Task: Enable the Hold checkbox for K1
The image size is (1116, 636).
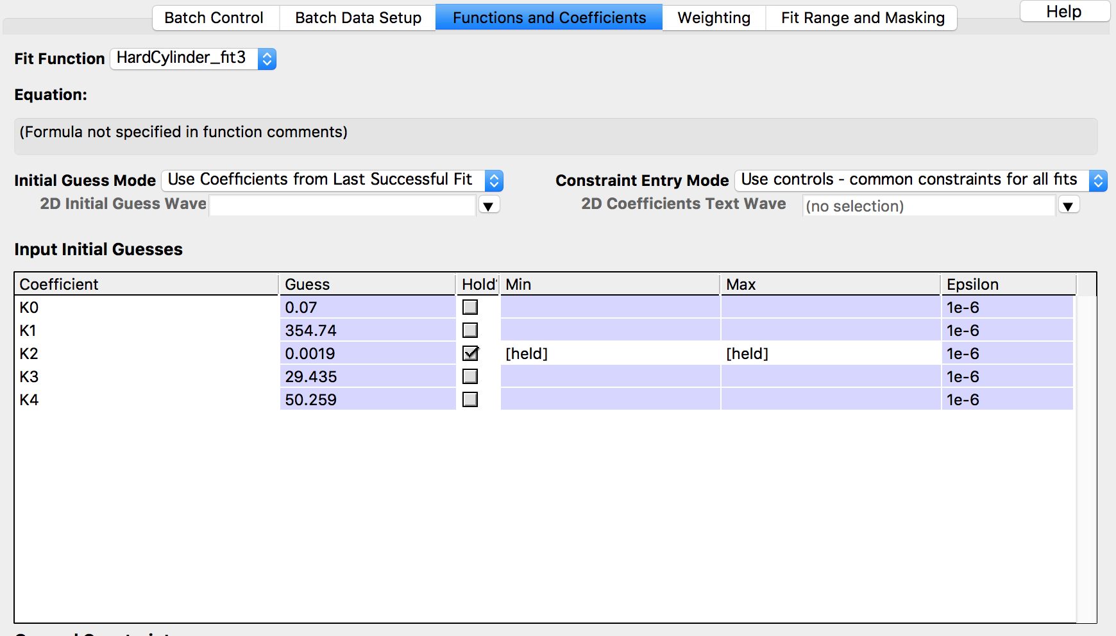Action: click(470, 330)
